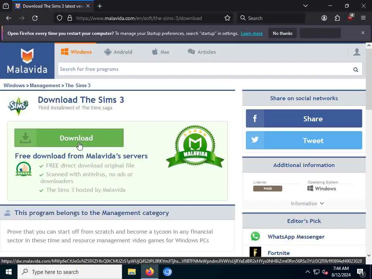Click the address bar URL
This screenshot has width=372, height=279.
(139, 18)
